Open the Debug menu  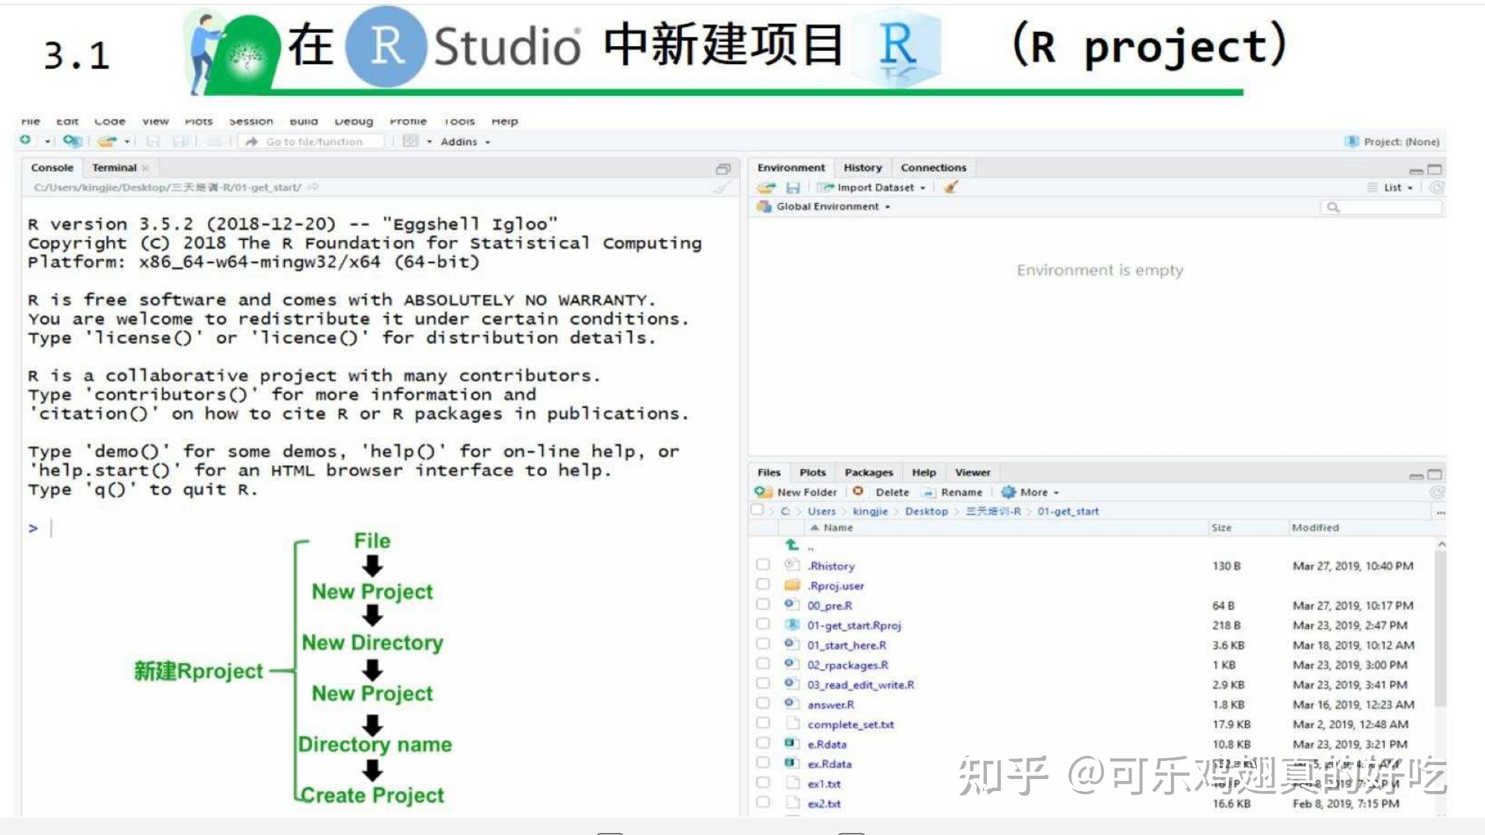pos(353,121)
